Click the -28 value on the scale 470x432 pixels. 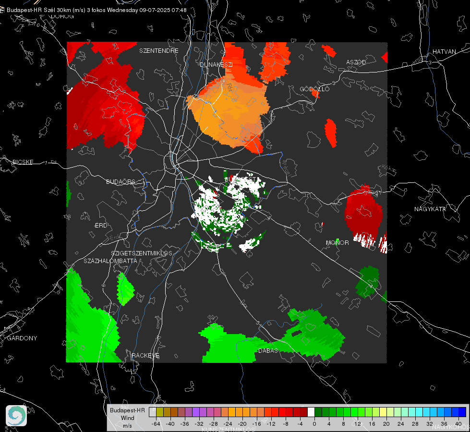point(214,424)
